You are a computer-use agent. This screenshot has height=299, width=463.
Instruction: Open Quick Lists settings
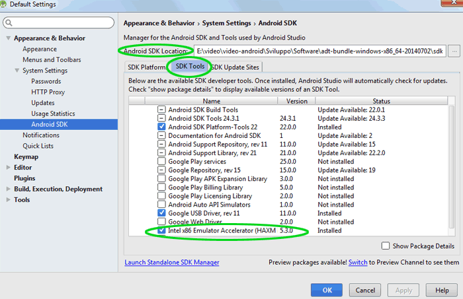coord(38,146)
